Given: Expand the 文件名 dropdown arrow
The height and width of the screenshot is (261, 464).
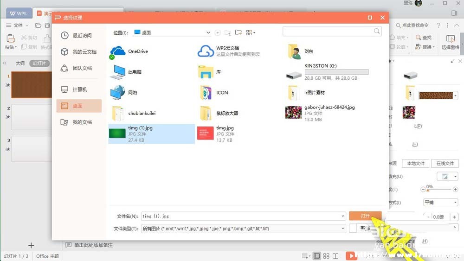Looking at the screenshot, I should [x=343, y=216].
